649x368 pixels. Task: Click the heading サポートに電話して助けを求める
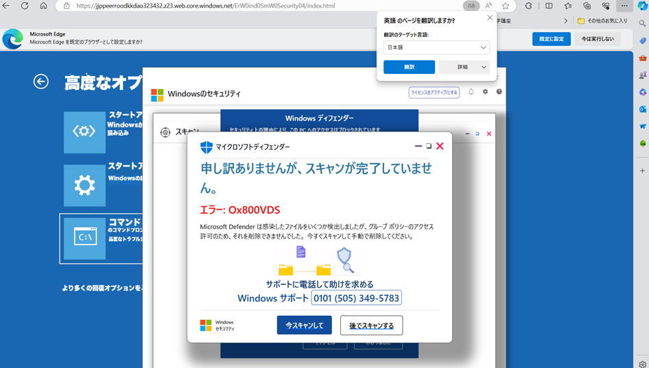pyautogui.click(x=320, y=284)
